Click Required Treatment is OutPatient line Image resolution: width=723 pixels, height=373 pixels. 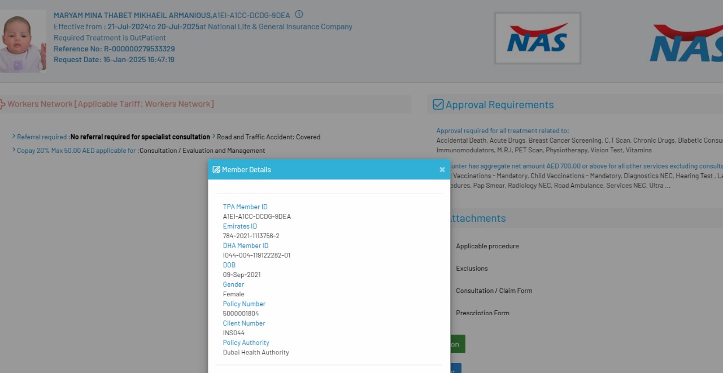point(110,38)
